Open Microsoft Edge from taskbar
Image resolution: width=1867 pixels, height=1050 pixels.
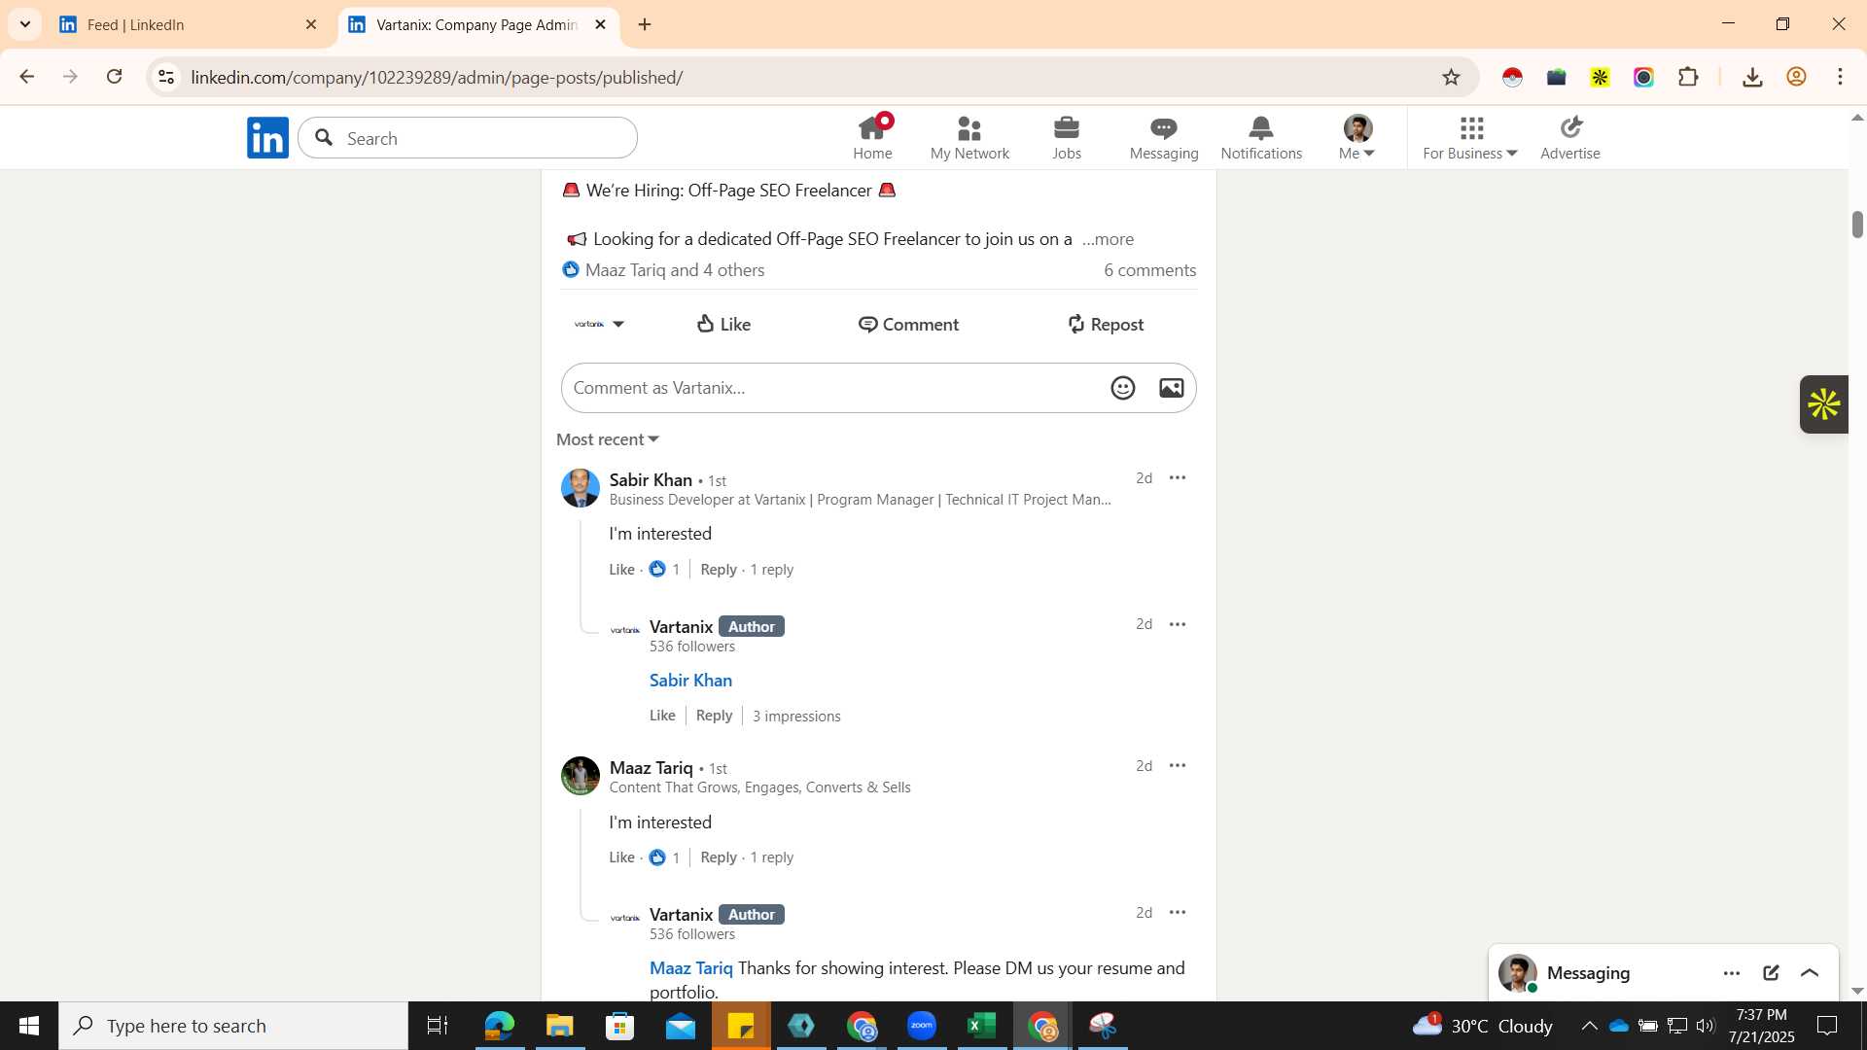point(499,1026)
